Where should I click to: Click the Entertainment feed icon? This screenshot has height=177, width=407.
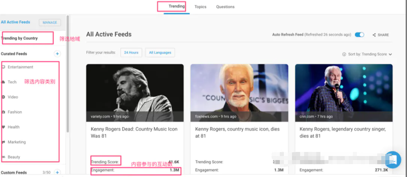[4, 67]
